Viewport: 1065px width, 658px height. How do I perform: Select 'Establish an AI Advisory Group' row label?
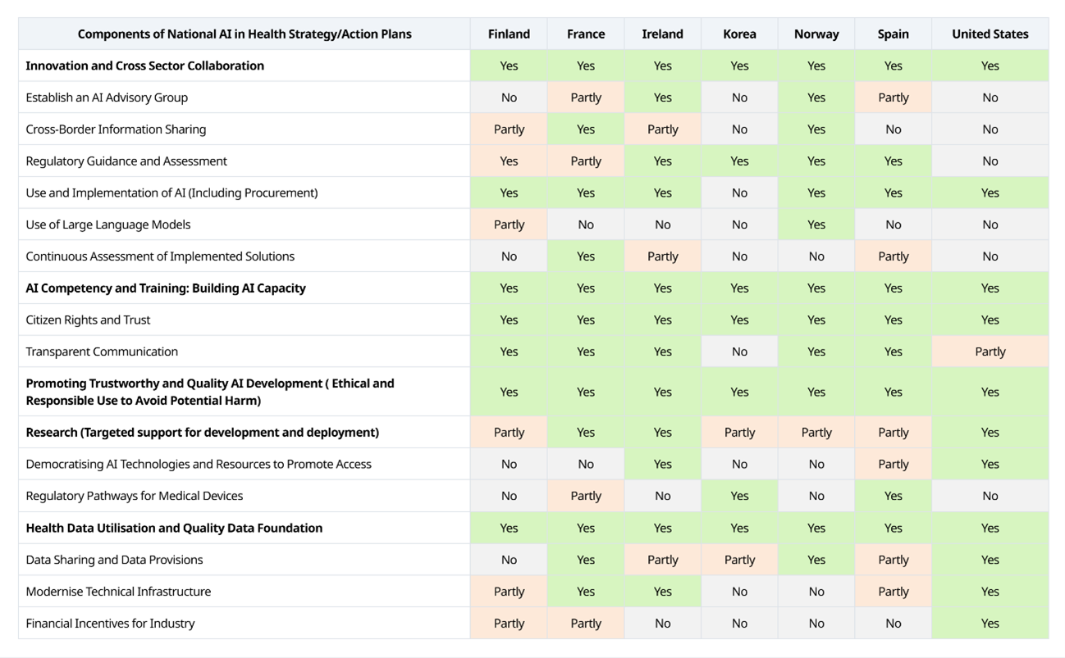tap(107, 98)
